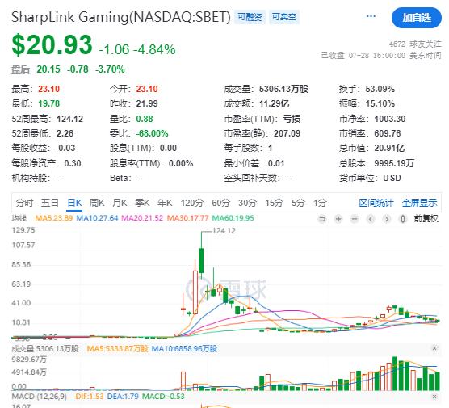Click the 可卖空 tag
Viewport: 449px width, 408px height.
[283, 17]
